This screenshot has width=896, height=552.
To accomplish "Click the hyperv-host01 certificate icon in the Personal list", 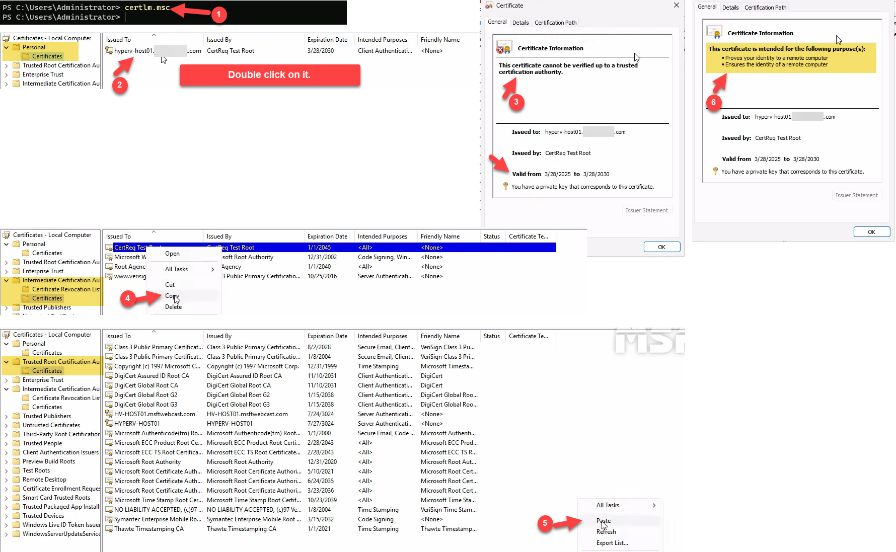I will pyautogui.click(x=109, y=50).
